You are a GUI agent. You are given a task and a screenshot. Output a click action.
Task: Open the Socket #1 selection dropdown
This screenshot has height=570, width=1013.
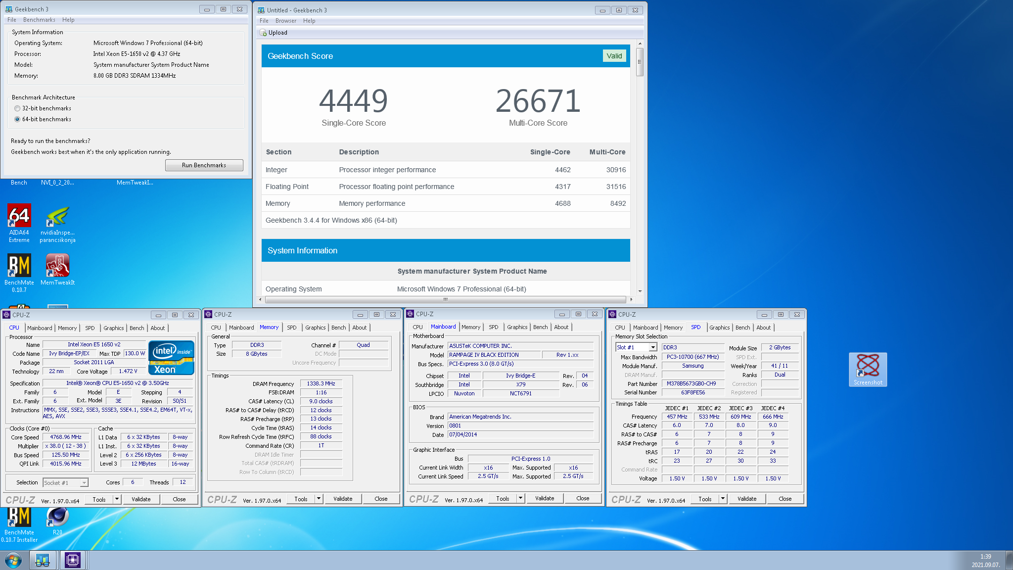(65, 483)
